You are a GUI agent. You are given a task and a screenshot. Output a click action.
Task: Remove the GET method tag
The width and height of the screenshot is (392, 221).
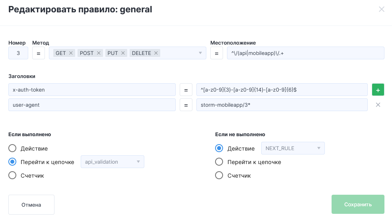tap(71, 53)
